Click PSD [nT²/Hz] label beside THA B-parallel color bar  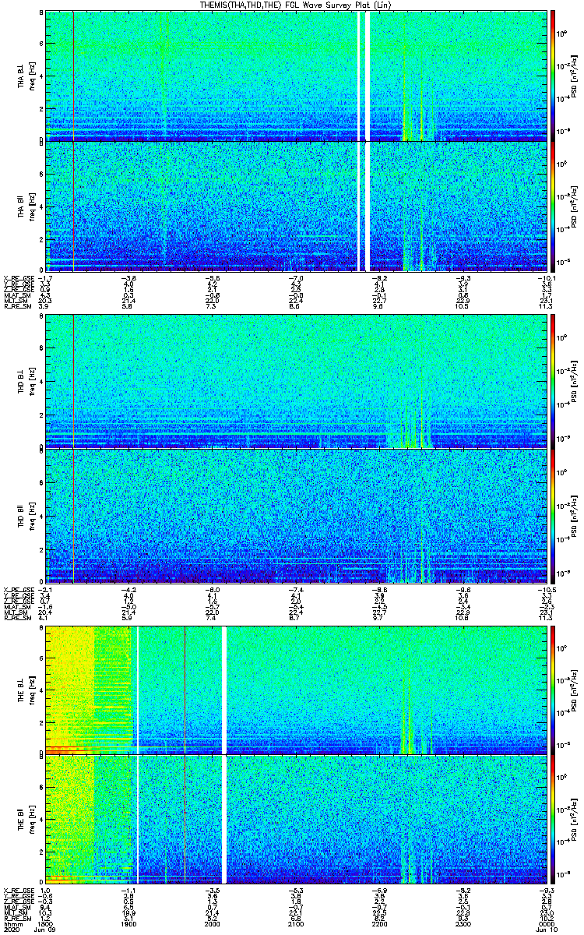tap(575, 206)
